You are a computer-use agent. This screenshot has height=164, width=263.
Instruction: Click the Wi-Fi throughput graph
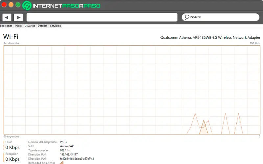(x=132, y=90)
